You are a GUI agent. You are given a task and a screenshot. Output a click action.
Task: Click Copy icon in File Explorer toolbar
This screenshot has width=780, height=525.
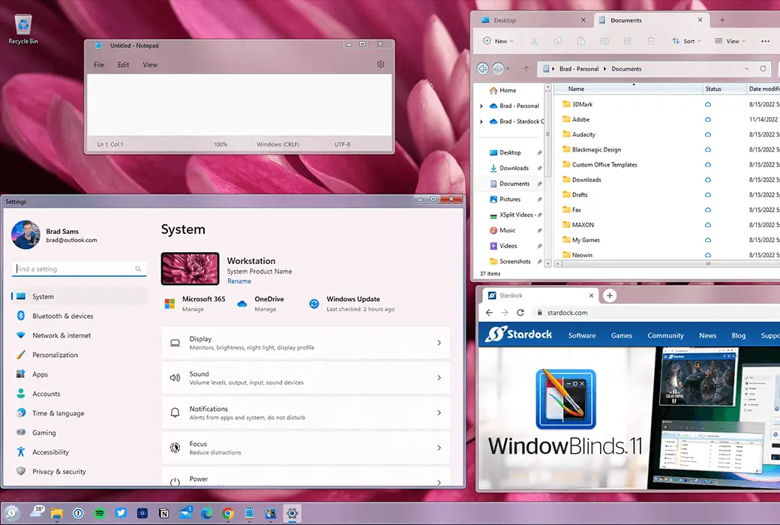click(558, 40)
